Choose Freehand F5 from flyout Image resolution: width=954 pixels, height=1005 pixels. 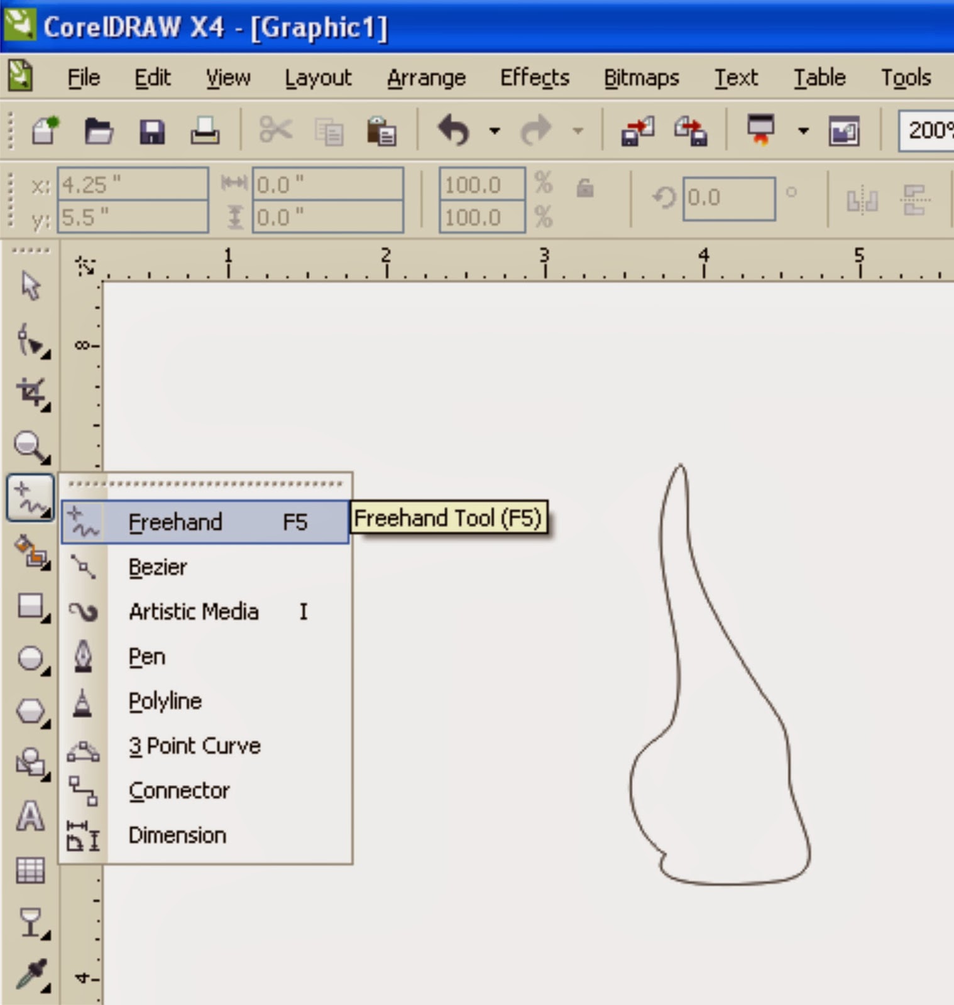click(x=205, y=522)
